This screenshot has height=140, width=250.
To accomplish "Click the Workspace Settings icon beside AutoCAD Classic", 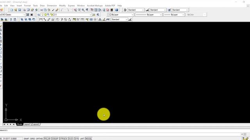I will (28, 15).
